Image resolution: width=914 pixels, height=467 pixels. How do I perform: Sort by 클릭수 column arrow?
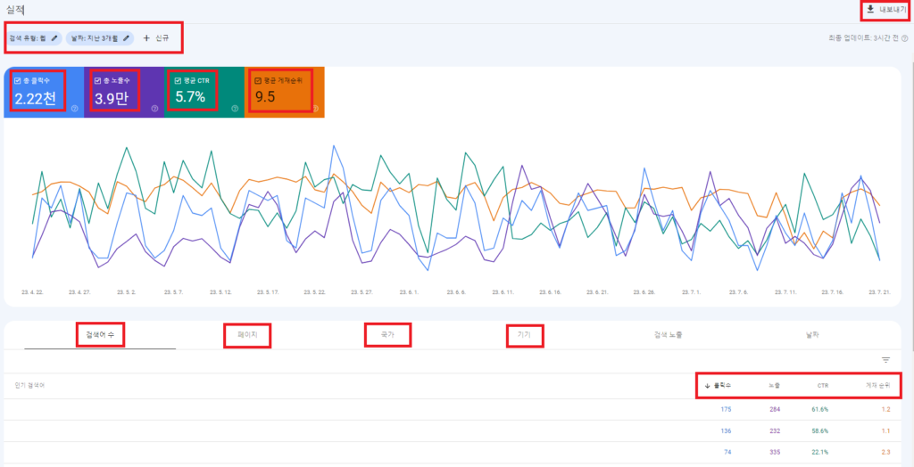click(708, 386)
